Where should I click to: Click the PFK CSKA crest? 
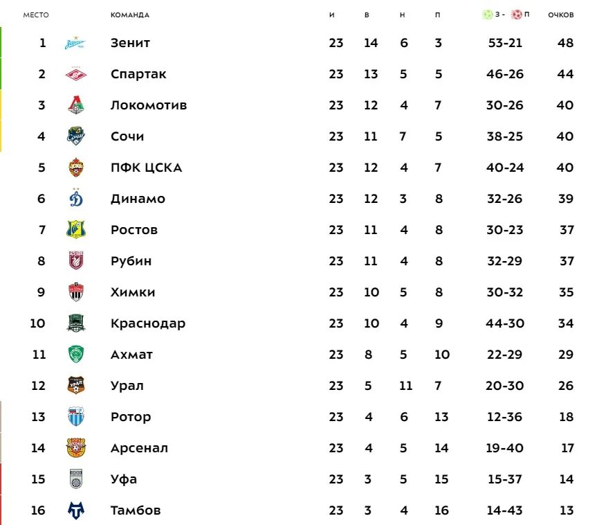tap(76, 168)
